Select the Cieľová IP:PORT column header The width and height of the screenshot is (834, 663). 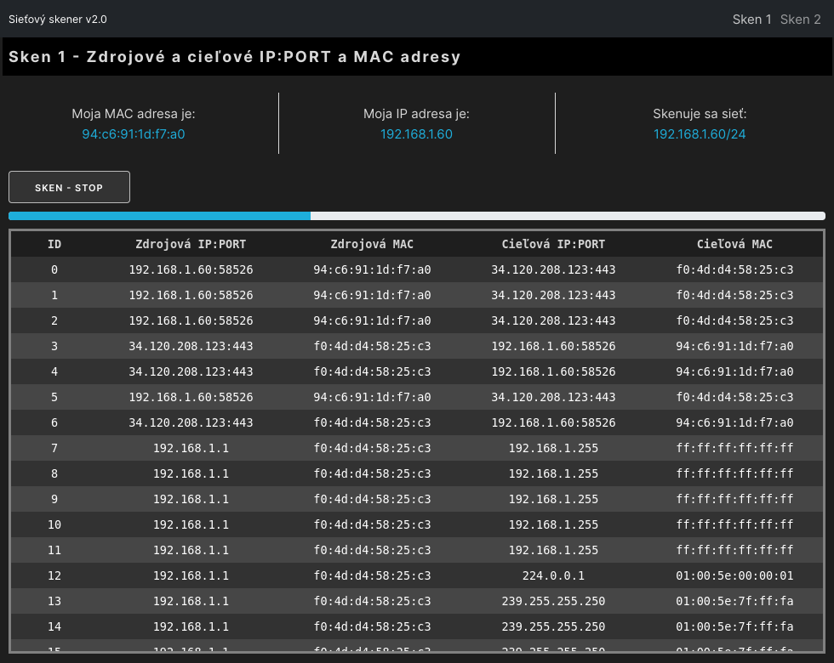coord(553,244)
